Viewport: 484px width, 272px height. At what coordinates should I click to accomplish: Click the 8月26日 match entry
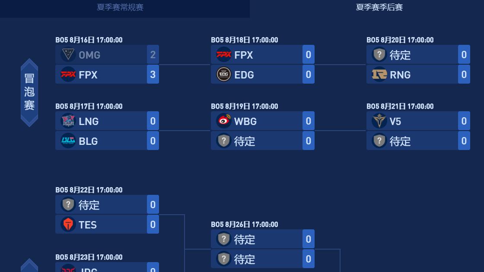(x=262, y=249)
